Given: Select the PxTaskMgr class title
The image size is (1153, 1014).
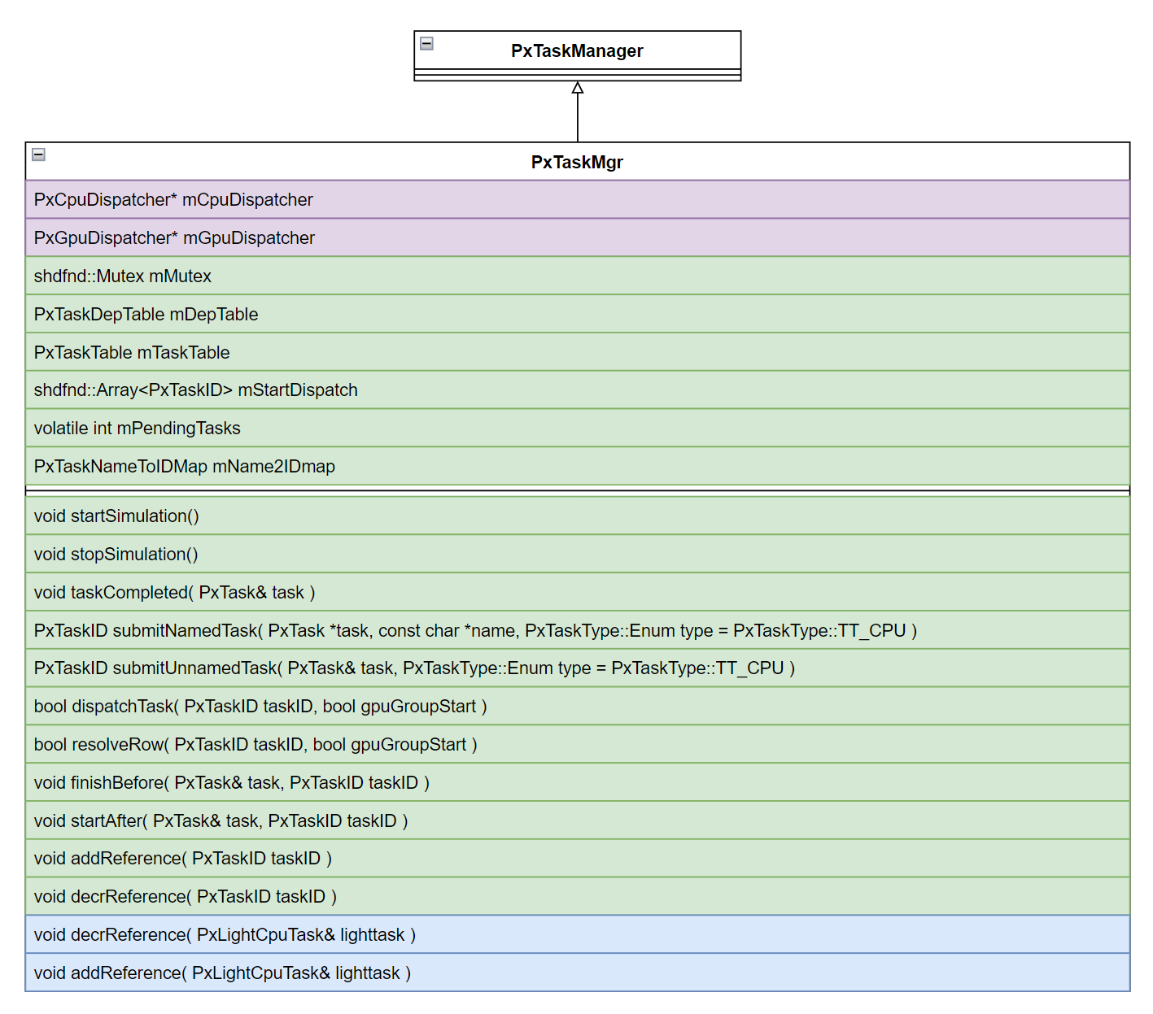Looking at the screenshot, I should pos(577,163).
